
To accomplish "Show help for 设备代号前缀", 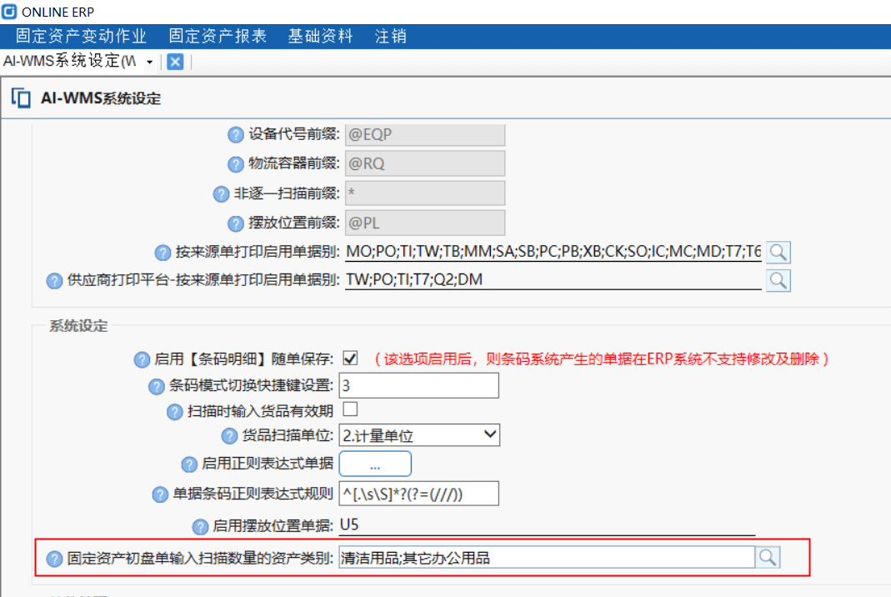I will (236, 135).
